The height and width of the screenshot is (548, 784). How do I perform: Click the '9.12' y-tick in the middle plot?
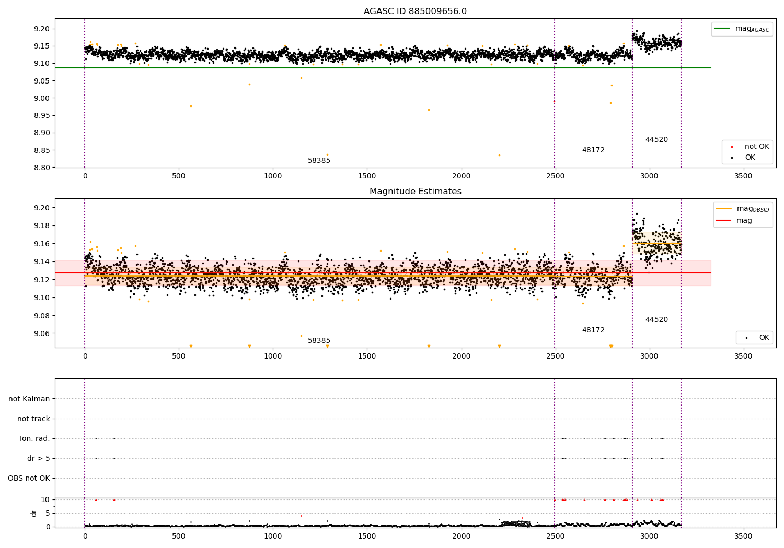pyautogui.click(x=42, y=280)
